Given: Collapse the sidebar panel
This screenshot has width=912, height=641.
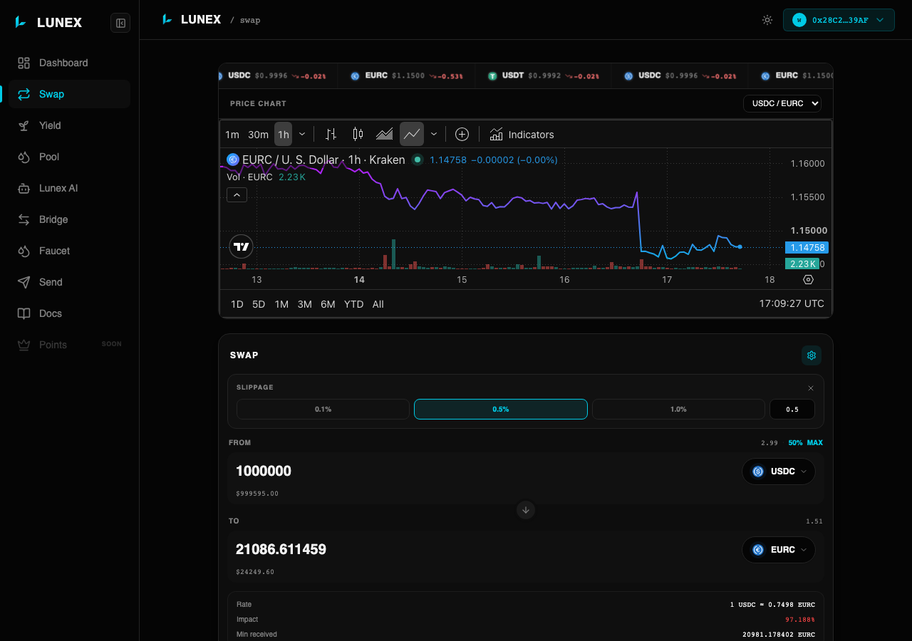Looking at the screenshot, I should coord(120,24).
